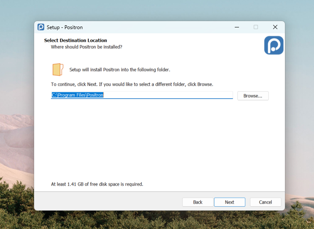Viewport: 314px width, 229px height.
Task: Click the 'Select Destination Location' heading
Action: (x=75, y=40)
